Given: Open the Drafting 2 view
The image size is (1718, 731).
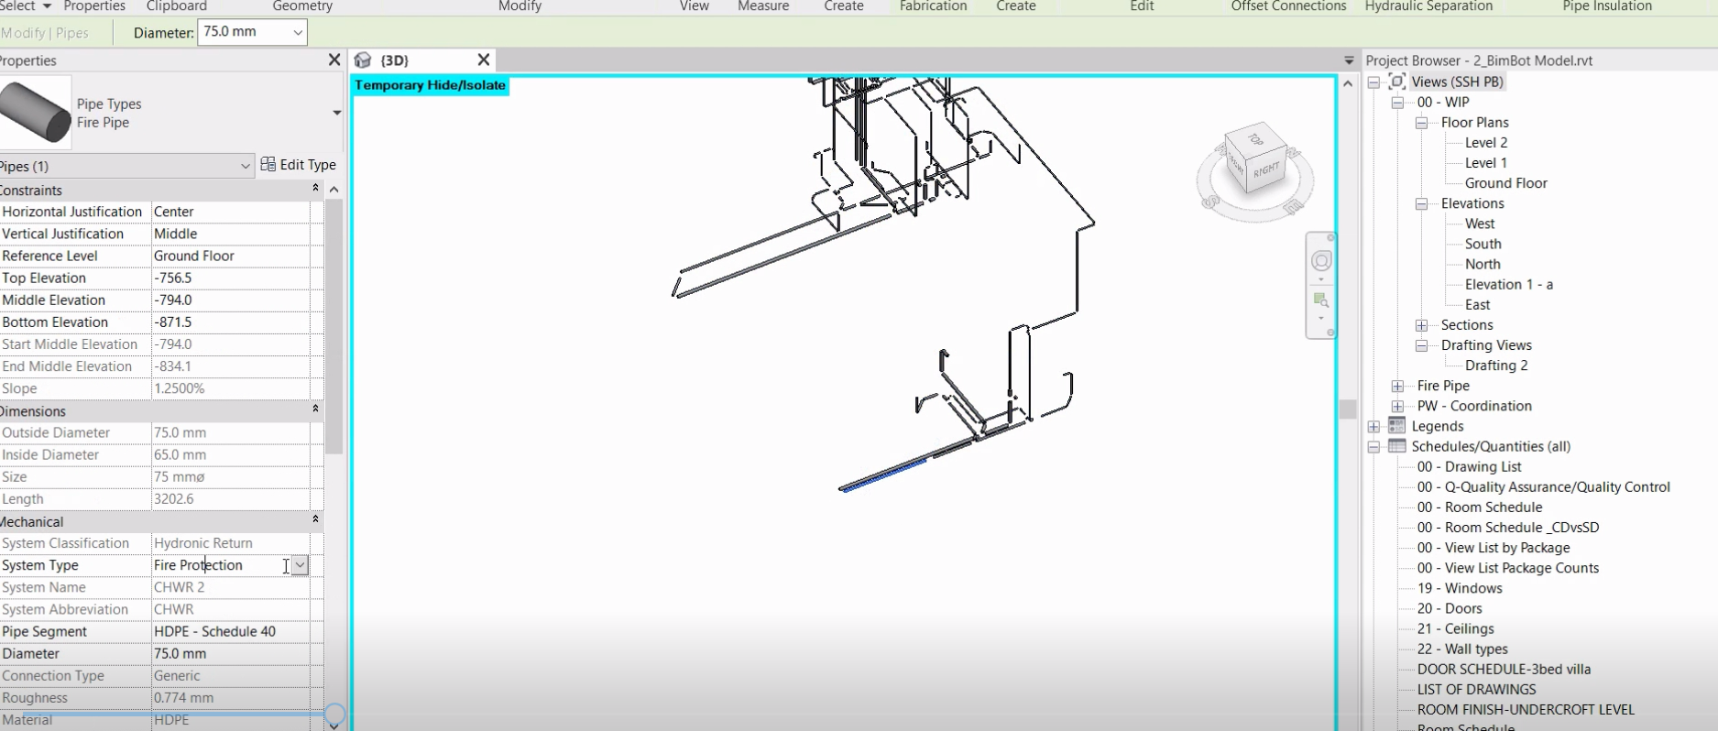Looking at the screenshot, I should (1496, 365).
